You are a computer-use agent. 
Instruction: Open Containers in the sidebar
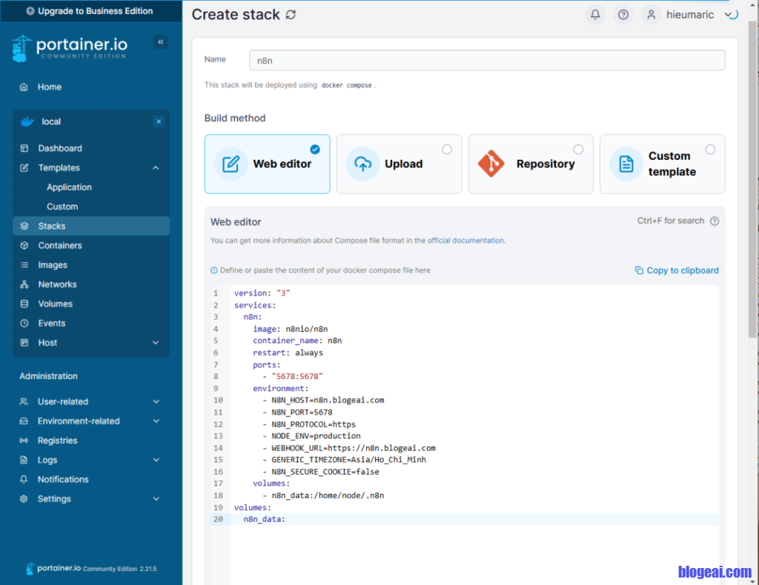click(60, 246)
